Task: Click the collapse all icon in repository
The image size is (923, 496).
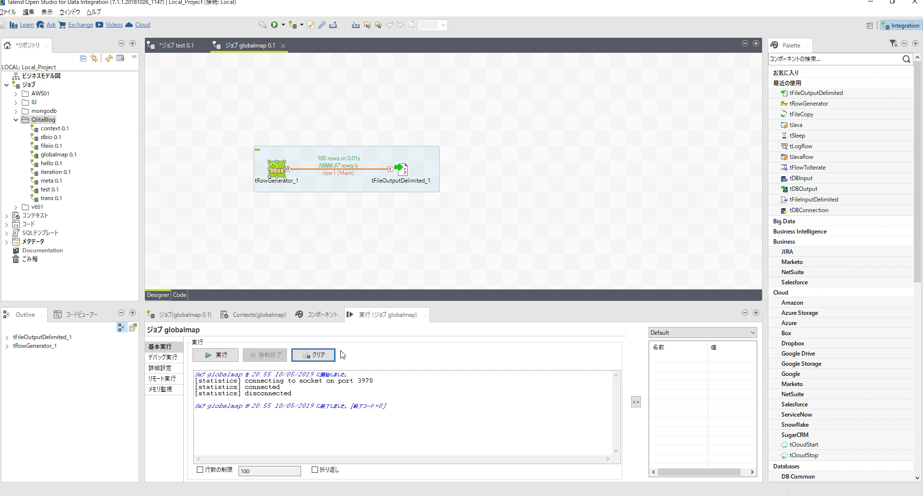Action: click(x=83, y=58)
